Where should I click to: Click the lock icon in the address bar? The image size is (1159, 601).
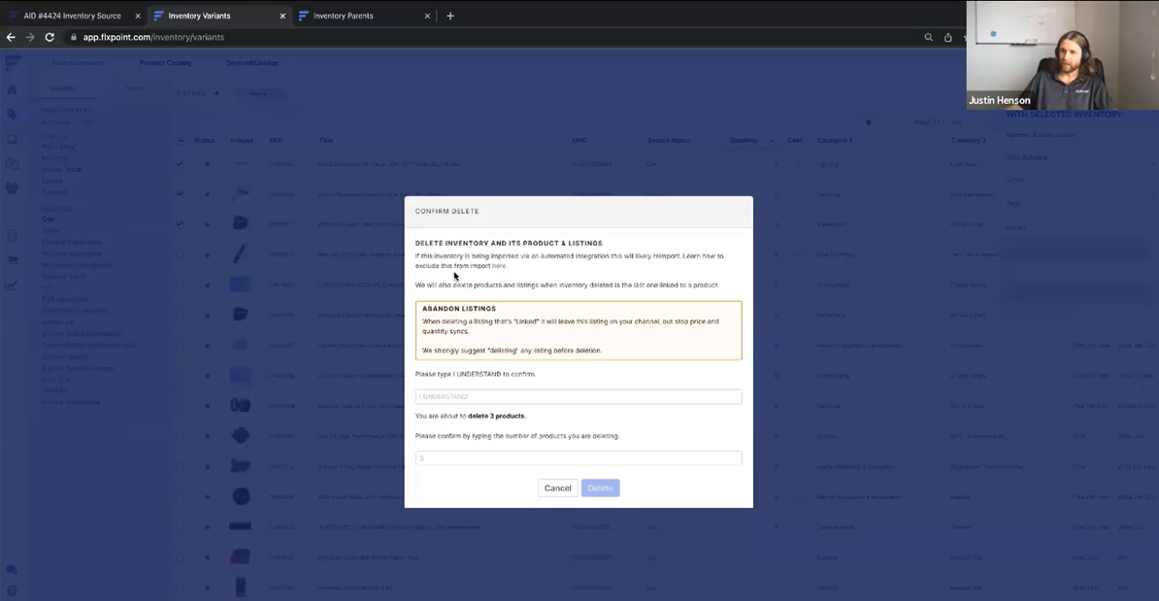point(74,37)
